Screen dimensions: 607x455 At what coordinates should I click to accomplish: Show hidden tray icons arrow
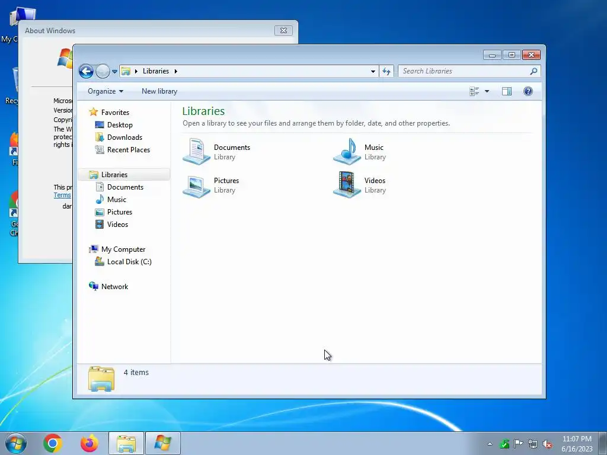(490, 444)
